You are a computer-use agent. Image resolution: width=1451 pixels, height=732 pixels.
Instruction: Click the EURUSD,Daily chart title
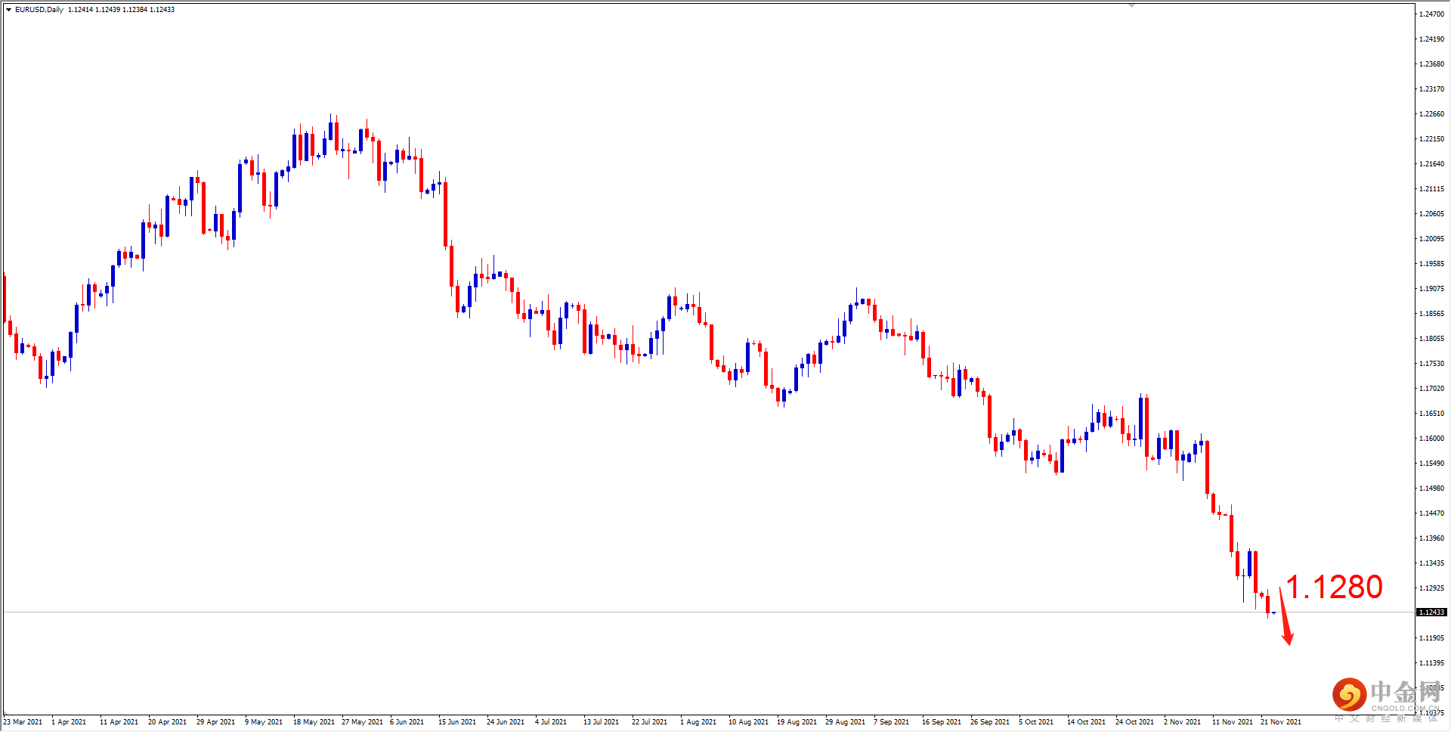[x=36, y=9]
